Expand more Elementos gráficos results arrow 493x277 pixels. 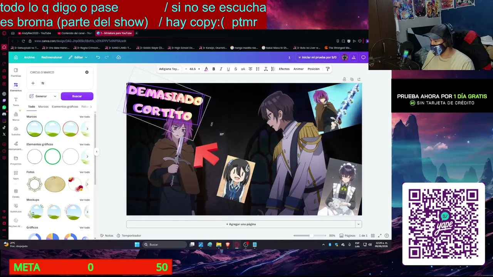click(87, 157)
